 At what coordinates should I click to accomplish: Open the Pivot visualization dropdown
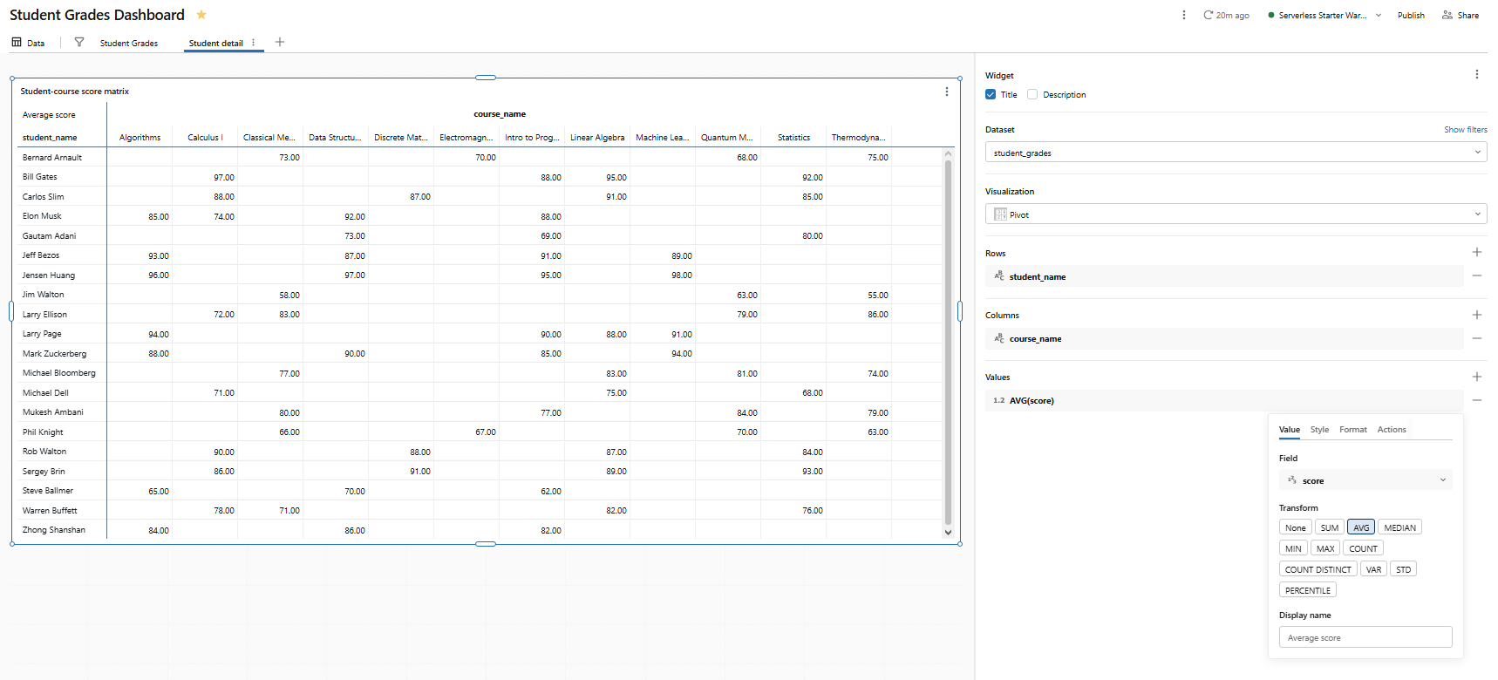tap(1236, 214)
